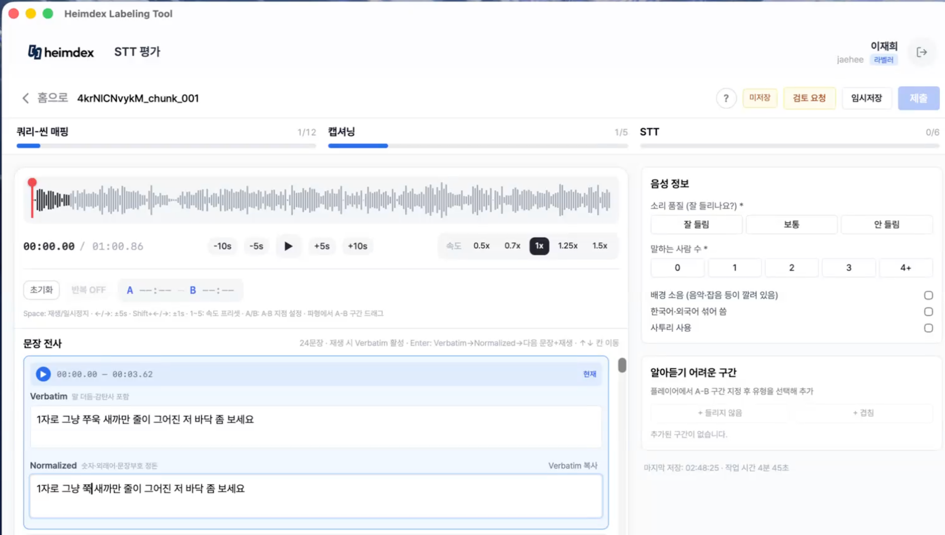Switch to the 캡셔닝 tab
This screenshot has width=945, height=535.
(x=342, y=132)
